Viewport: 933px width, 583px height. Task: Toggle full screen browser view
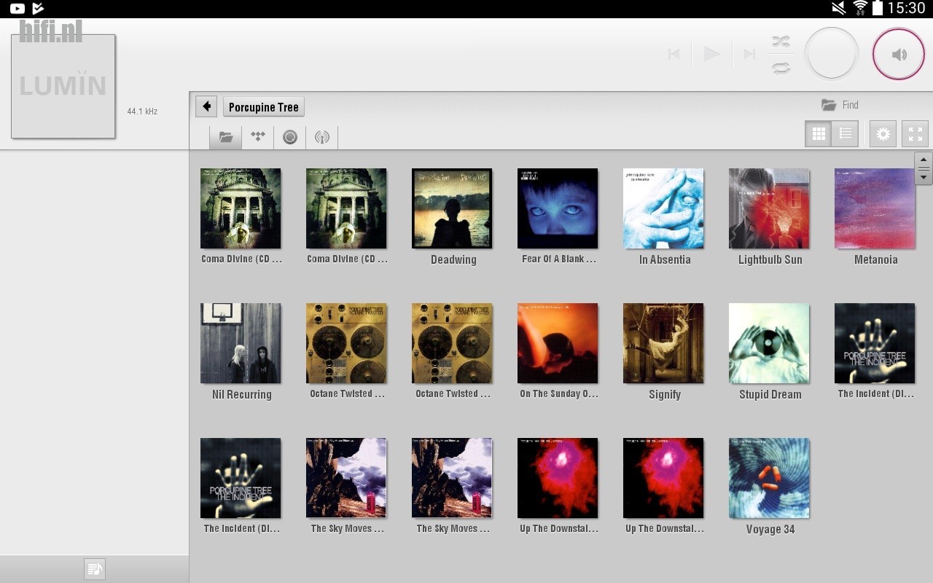click(916, 134)
